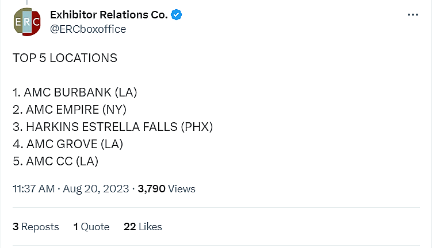See who gave the 22 Likes
The image size is (436, 248).
coord(143,227)
